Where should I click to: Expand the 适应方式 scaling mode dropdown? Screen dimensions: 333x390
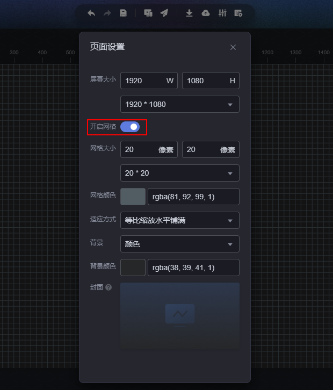[180, 220]
